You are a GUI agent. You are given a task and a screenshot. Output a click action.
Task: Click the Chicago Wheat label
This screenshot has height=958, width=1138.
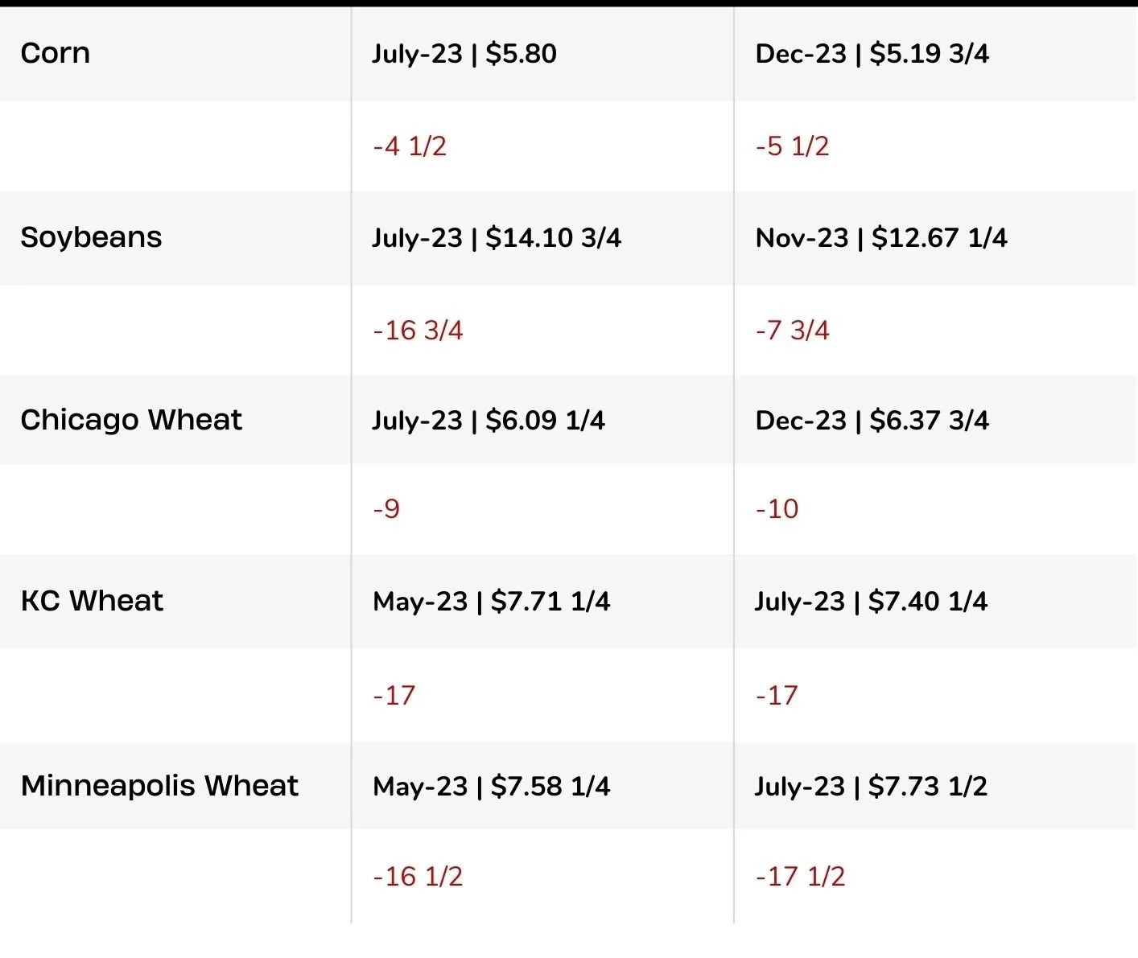131,420
